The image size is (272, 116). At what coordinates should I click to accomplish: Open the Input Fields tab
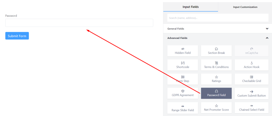(190, 7)
